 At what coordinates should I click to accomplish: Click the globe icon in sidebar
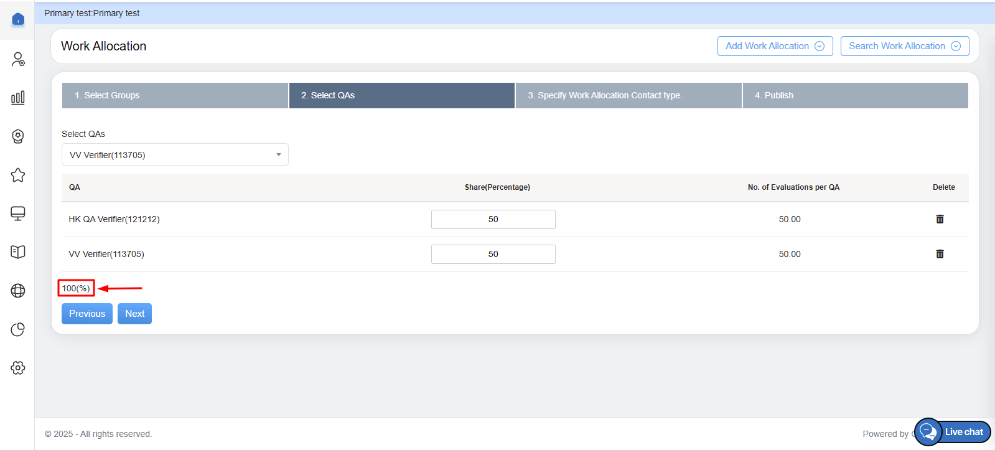point(18,291)
